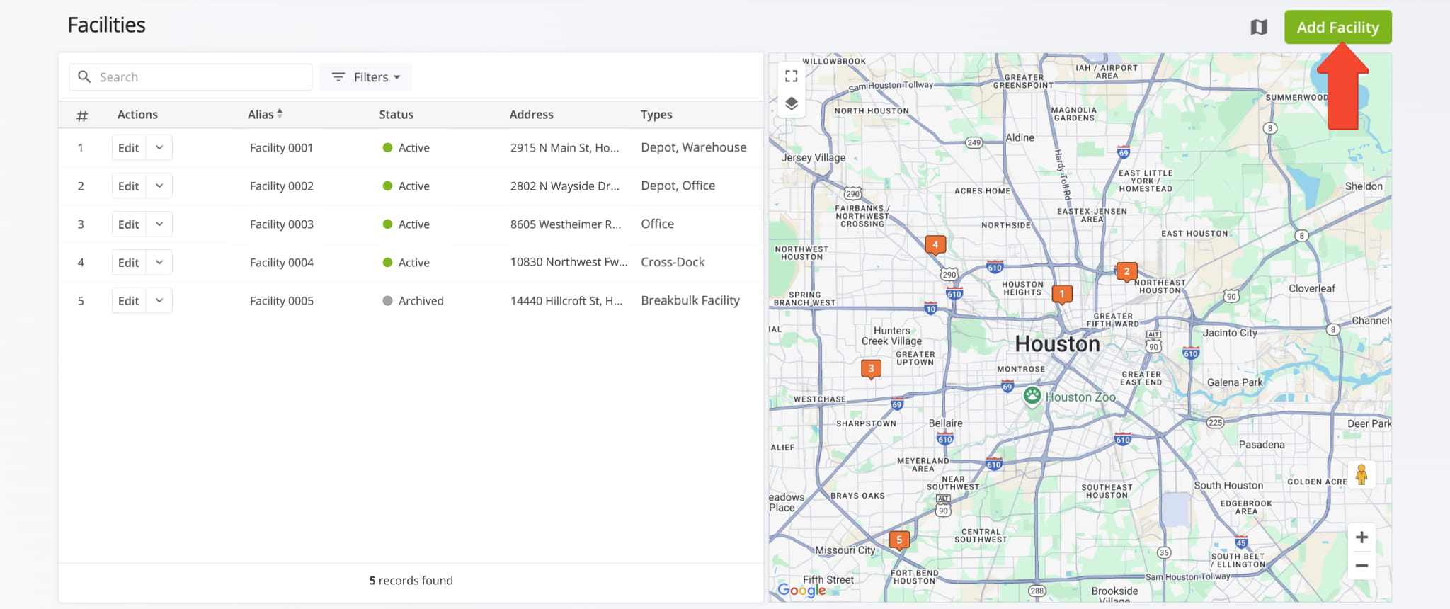1450x609 pixels.
Task: Click the Status column header
Action: coord(396,115)
